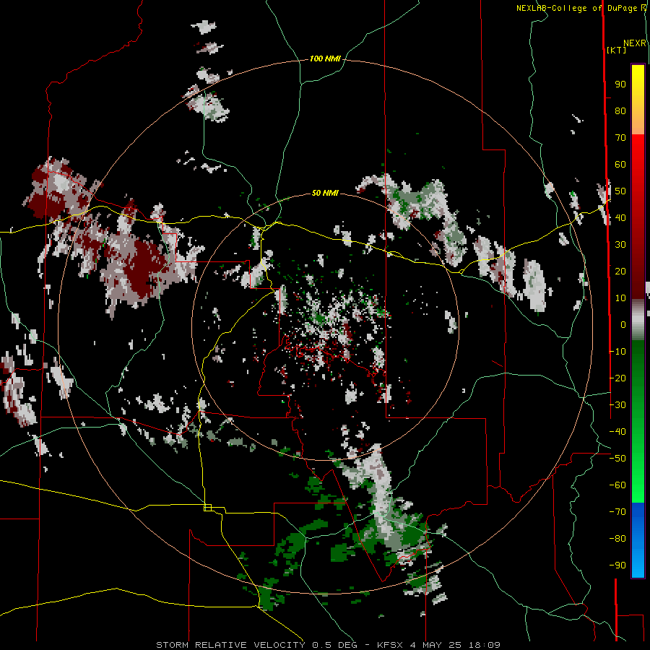Click the 100 NMI range ring label
The height and width of the screenshot is (650, 650).
tap(325, 59)
